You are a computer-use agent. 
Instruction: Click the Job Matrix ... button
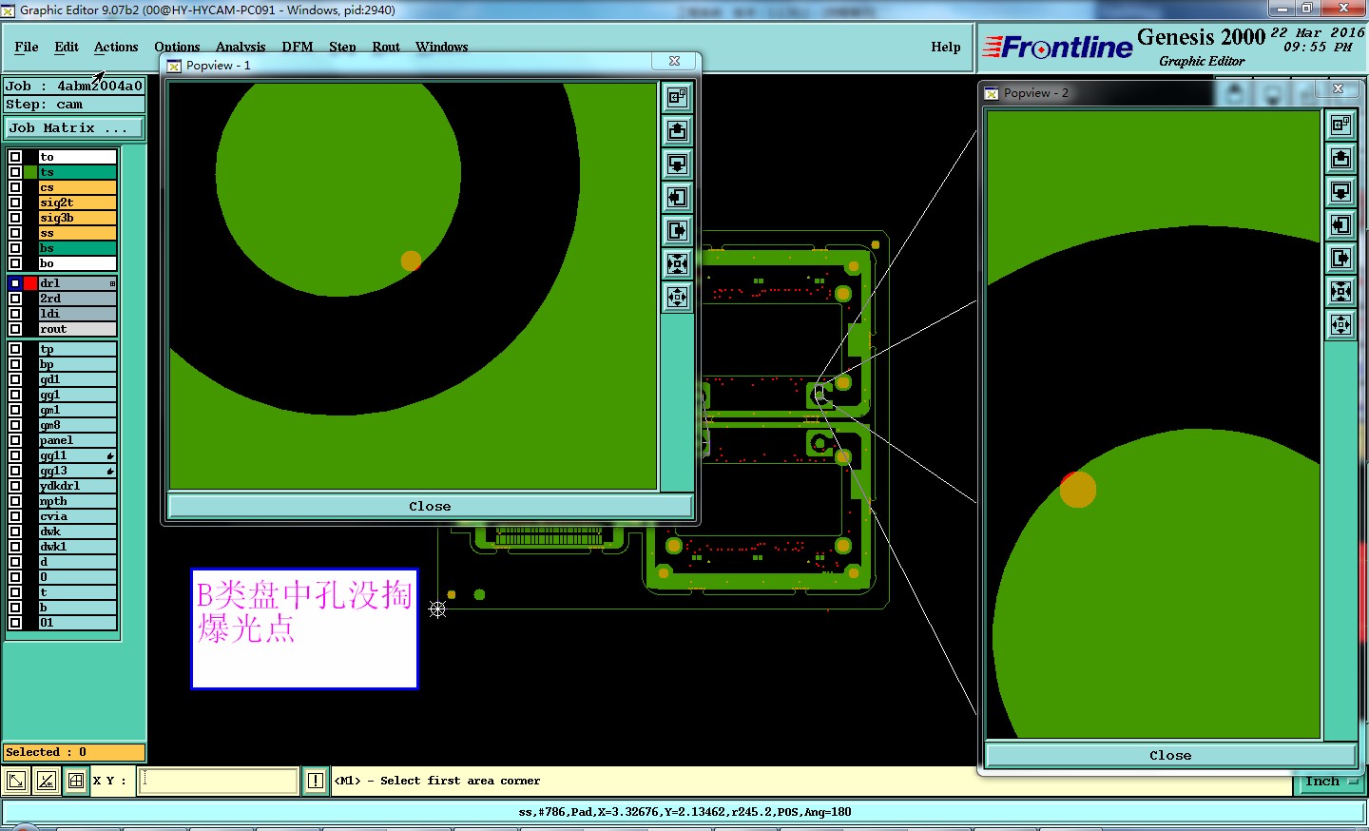pos(74,127)
